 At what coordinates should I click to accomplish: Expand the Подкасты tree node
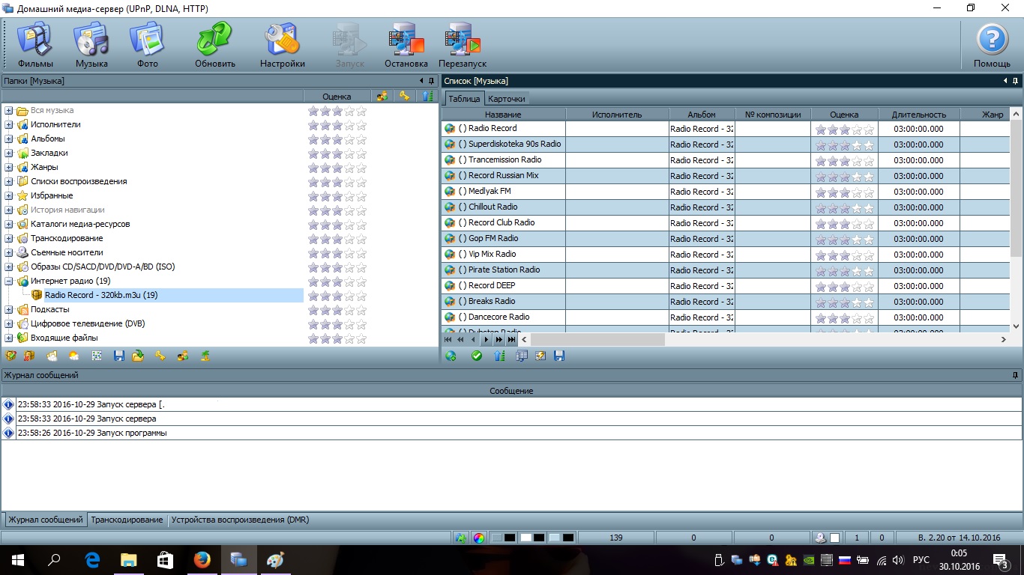pos(9,310)
